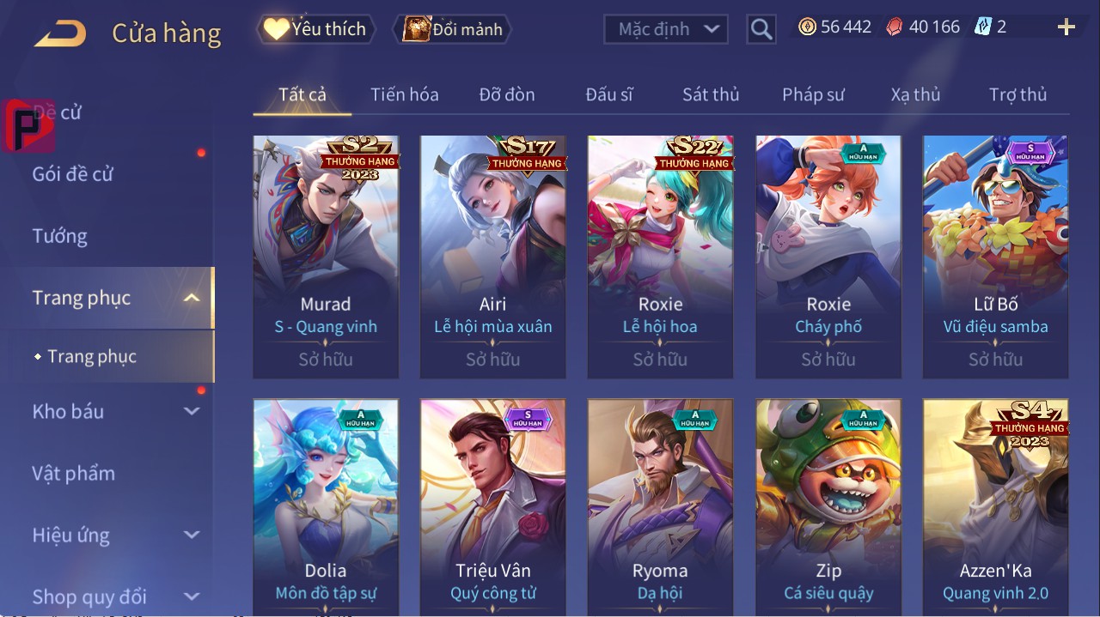The height and width of the screenshot is (617, 1100).
Task: Tap the plus icon to add currency
Action: click(1066, 27)
